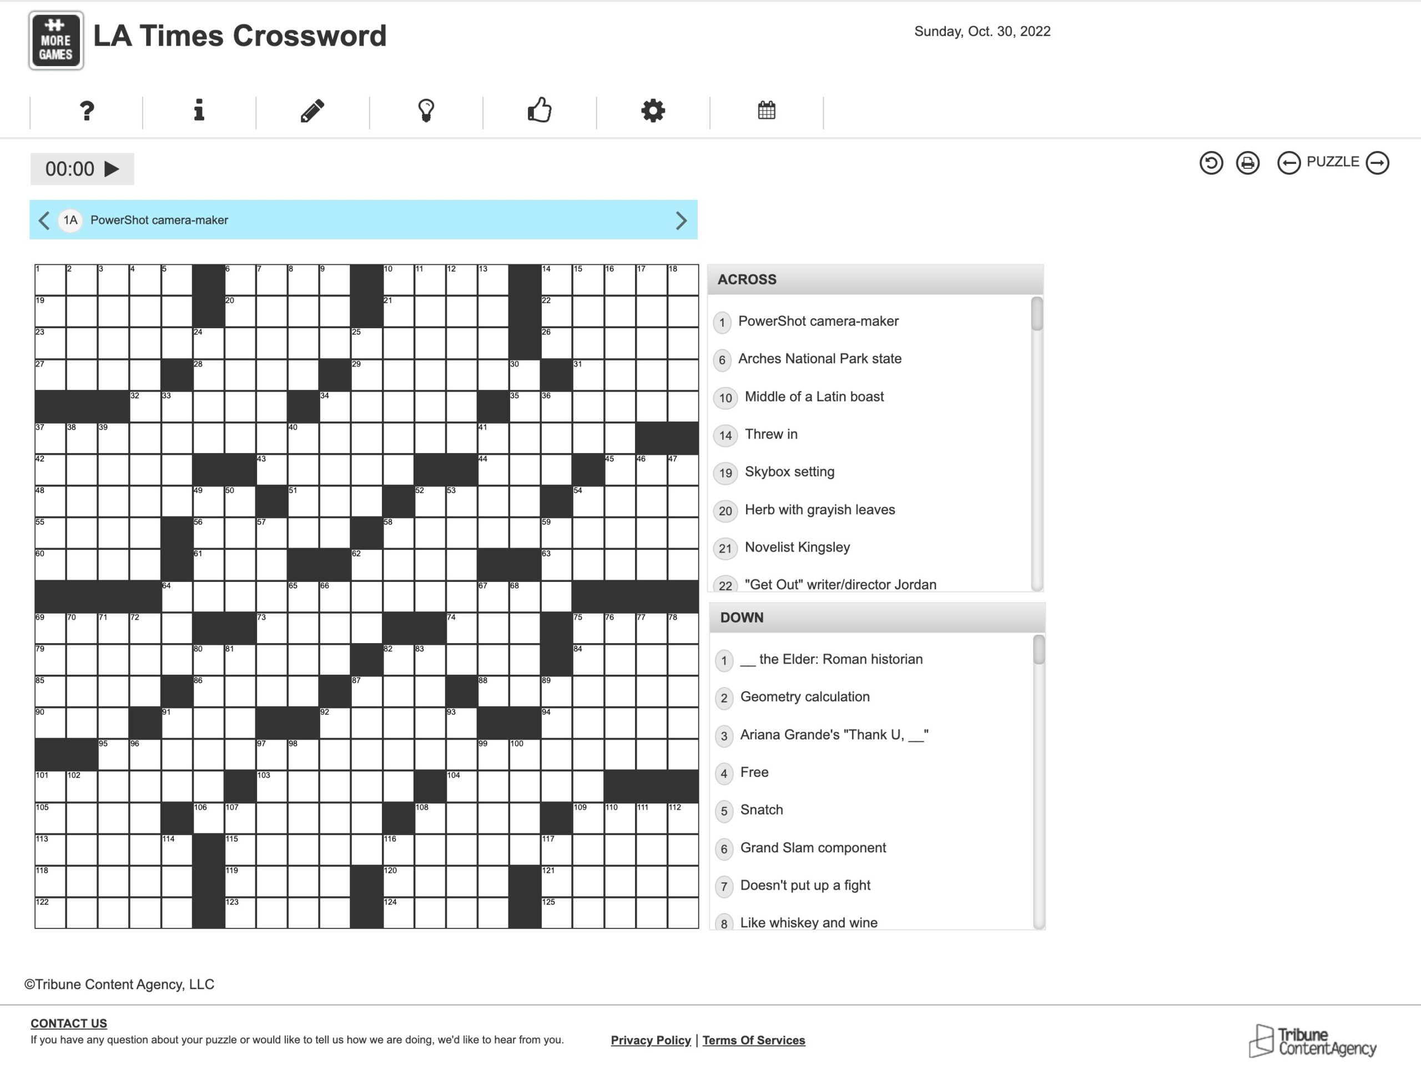Open the hint lightbulb icon
The height and width of the screenshot is (1074, 1421).
426,111
